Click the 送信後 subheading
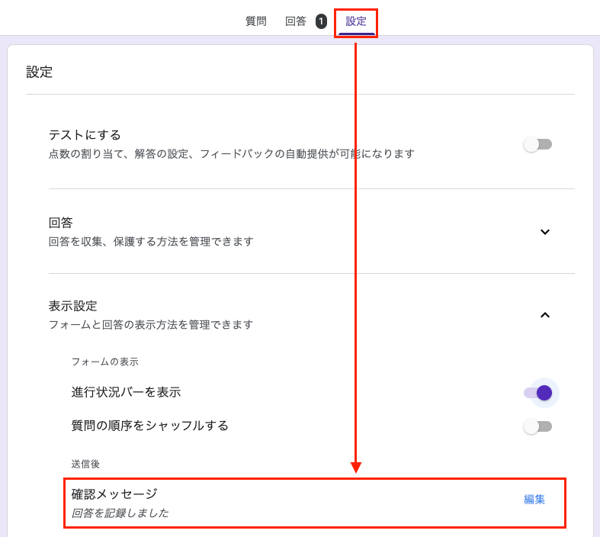This screenshot has width=600, height=537. (x=85, y=464)
